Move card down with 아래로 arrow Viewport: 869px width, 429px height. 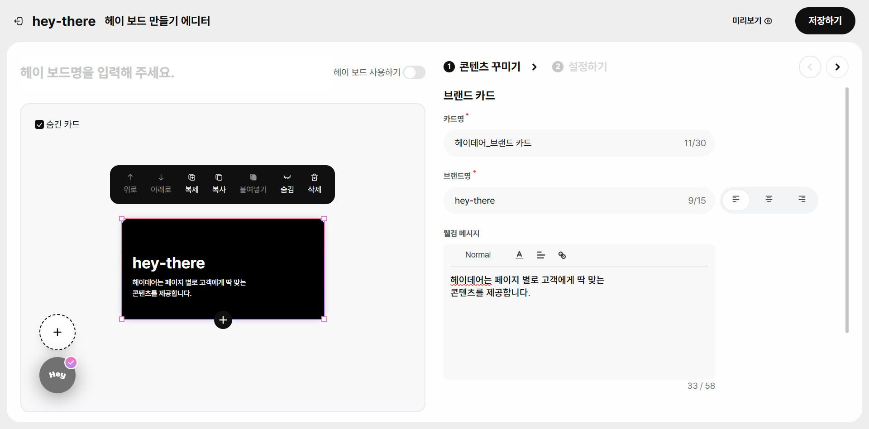tap(161, 183)
